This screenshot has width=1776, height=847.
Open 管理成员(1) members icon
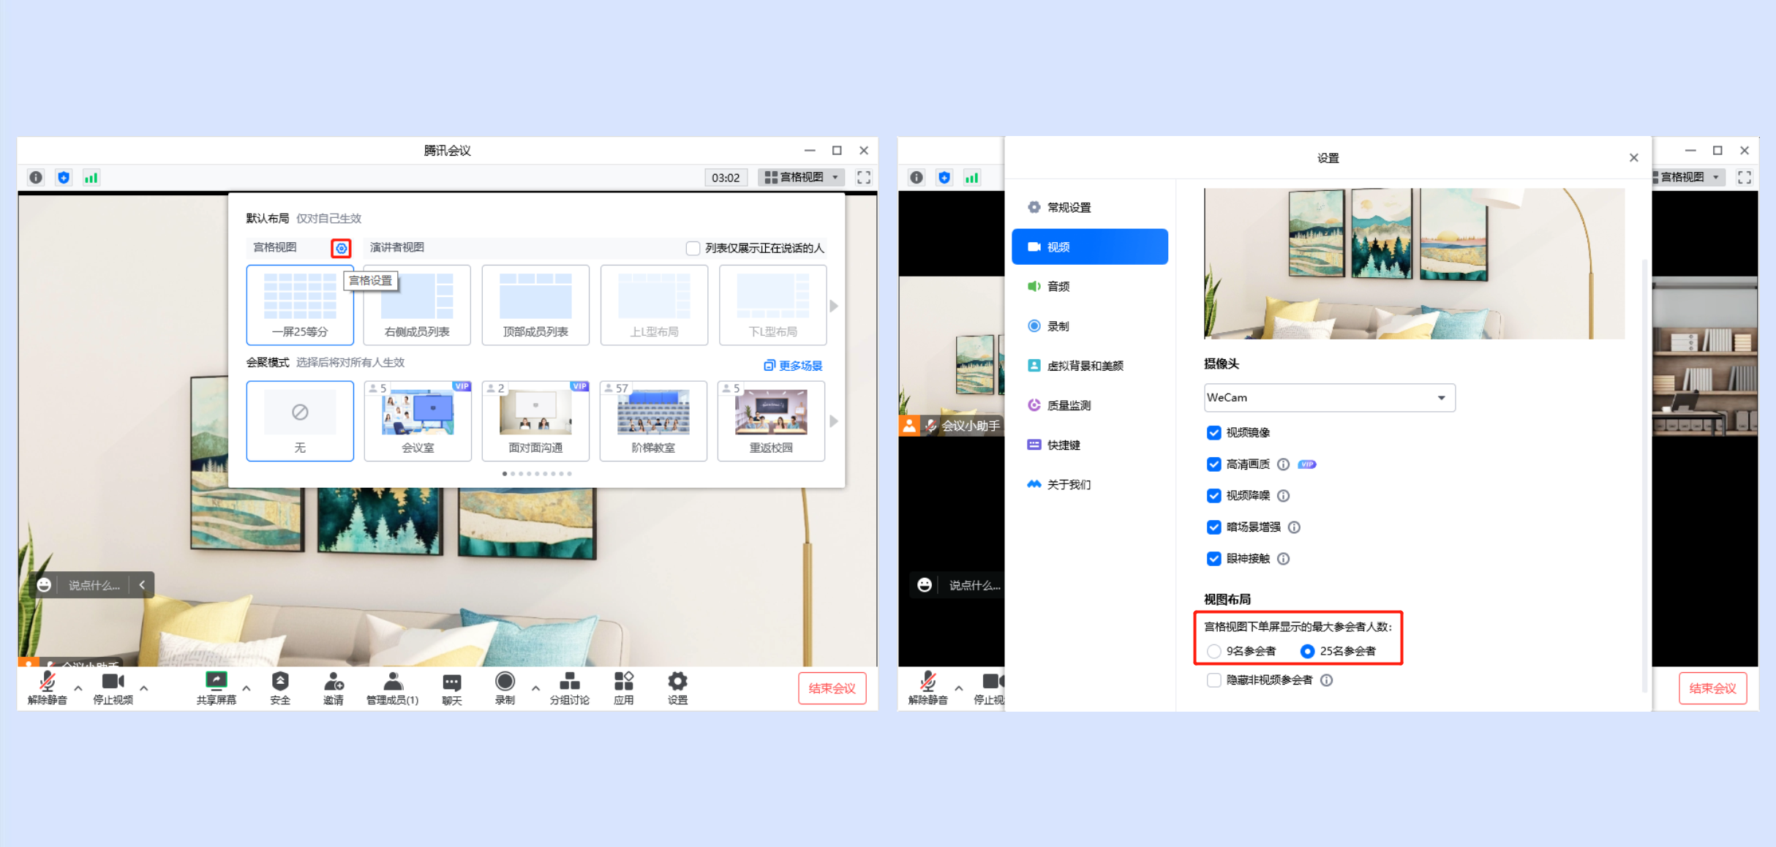393,682
